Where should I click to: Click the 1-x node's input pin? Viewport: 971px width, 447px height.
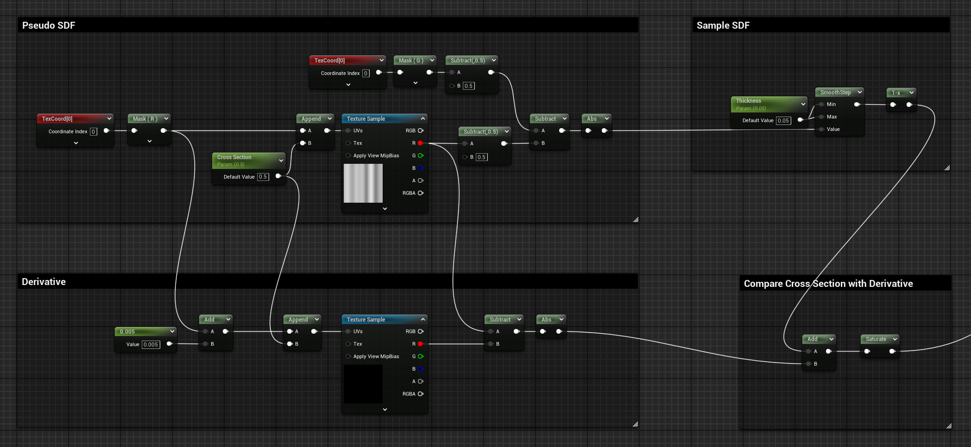pos(893,105)
